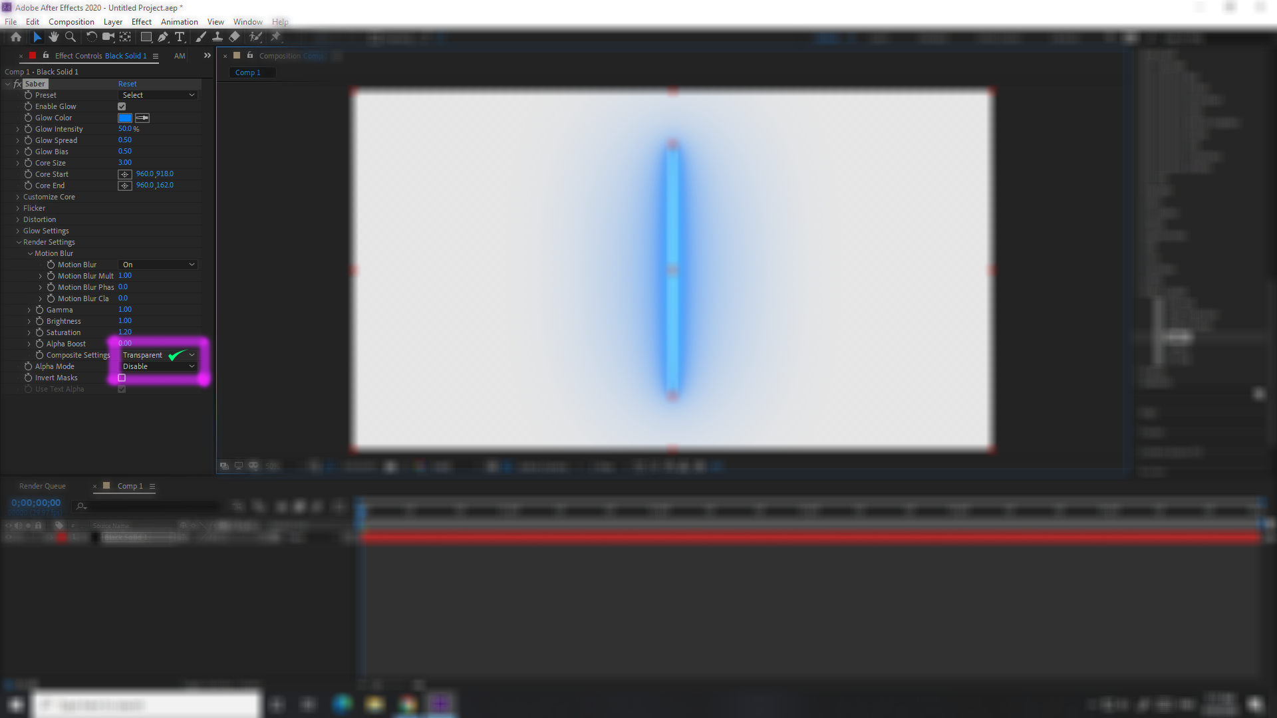This screenshot has width=1277, height=718.
Task: Click the Zoom tool icon in toolbar
Action: (70, 37)
